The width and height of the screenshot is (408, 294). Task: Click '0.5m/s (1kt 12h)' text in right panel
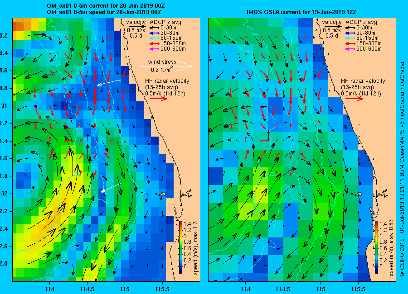click(x=361, y=94)
